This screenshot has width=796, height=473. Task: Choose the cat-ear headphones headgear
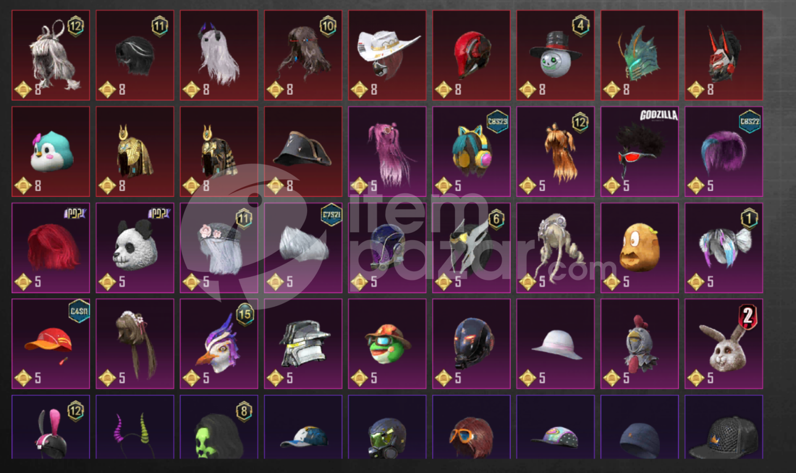471,151
